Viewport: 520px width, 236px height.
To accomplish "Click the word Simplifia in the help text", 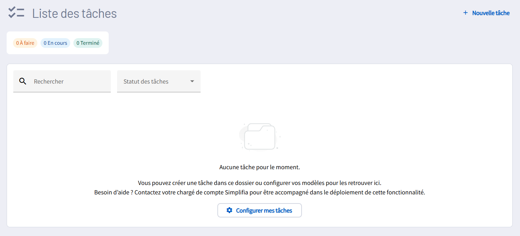I will pyautogui.click(x=237, y=193).
